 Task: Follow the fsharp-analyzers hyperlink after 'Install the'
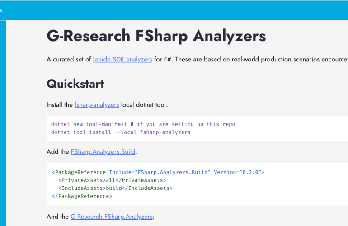tap(97, 104)
